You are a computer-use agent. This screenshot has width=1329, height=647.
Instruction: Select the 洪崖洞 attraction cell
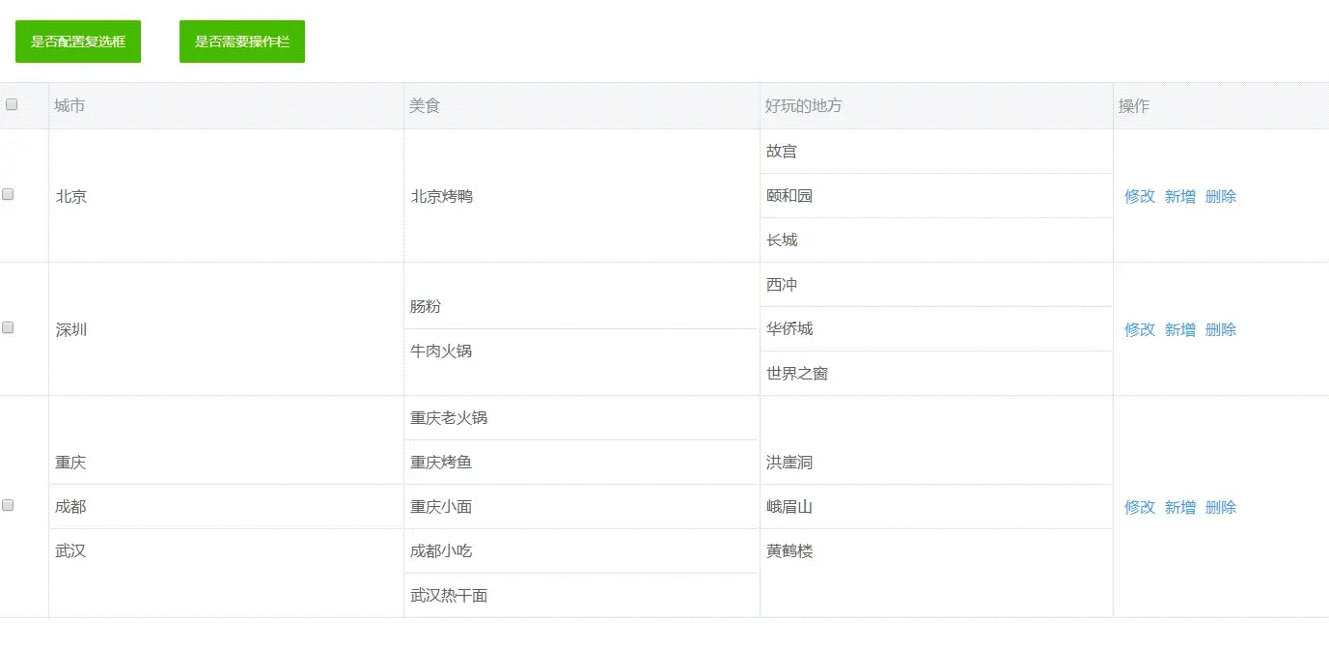tap(788, 462)
